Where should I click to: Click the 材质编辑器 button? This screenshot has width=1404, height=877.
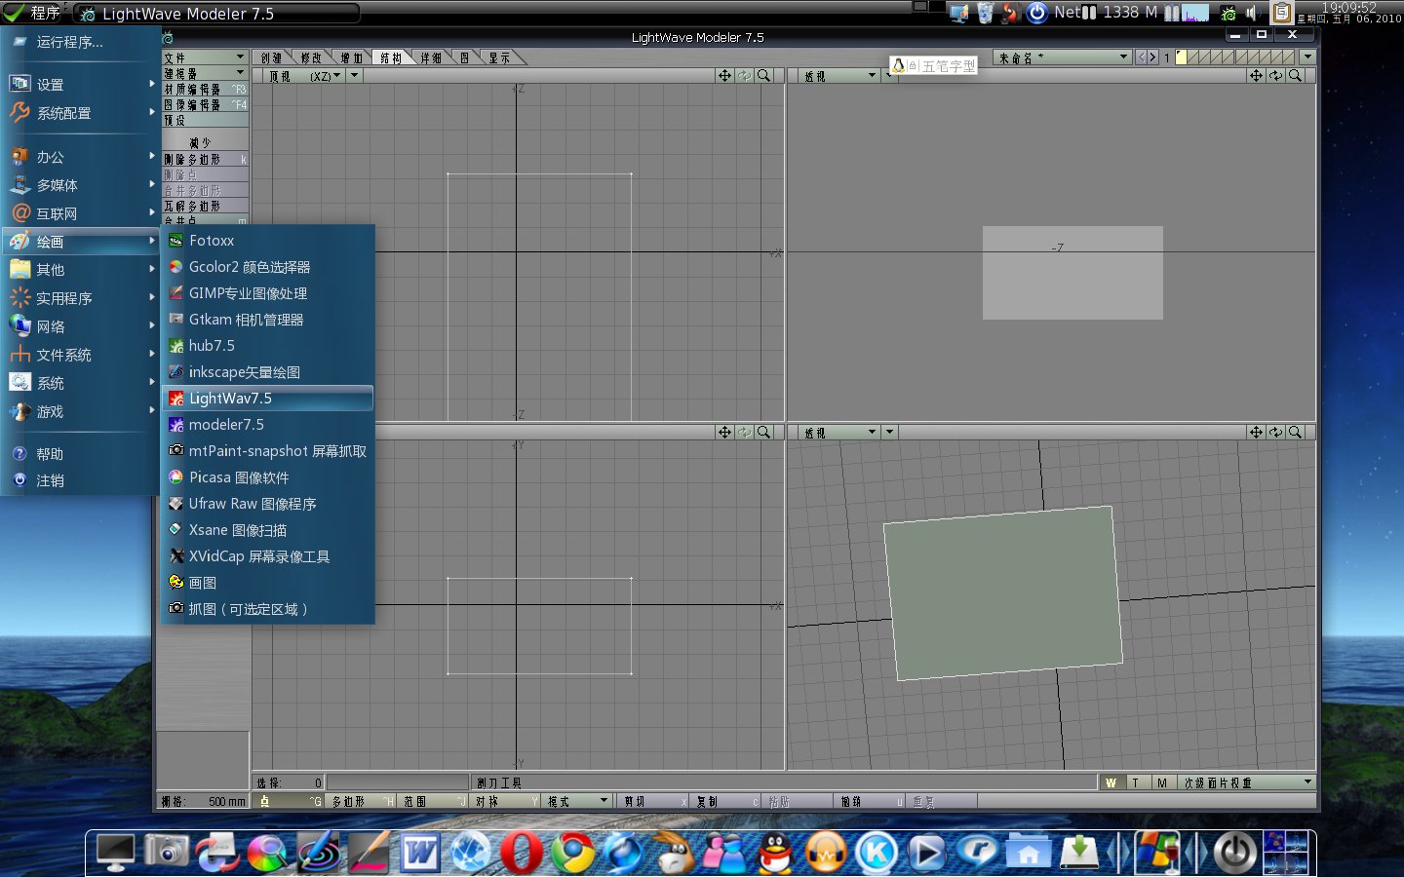click(205, 89)
